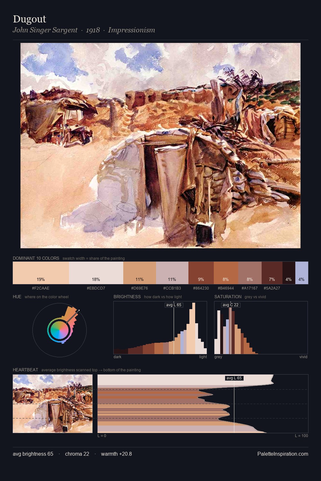
Task: Click the DOMINANT 10 COLORS heading
Action: [x=36, y=258]
